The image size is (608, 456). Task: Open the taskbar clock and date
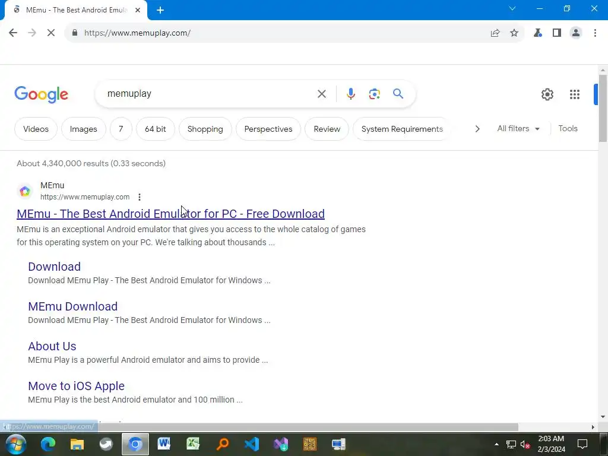(551, 444)
